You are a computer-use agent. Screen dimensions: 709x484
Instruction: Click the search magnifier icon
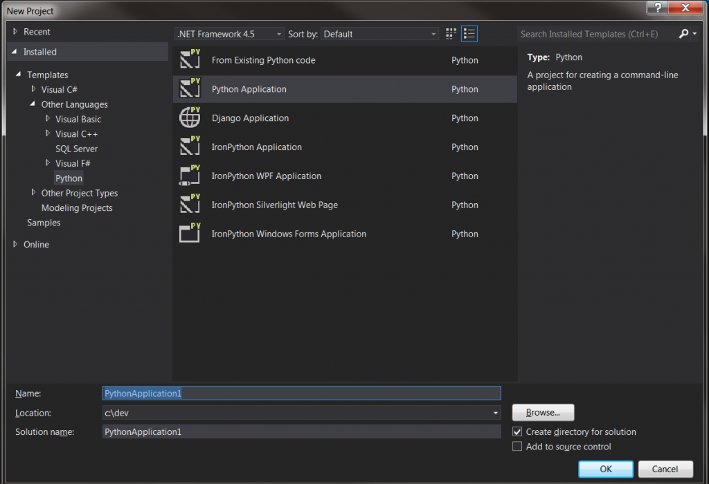pos(683,33)
